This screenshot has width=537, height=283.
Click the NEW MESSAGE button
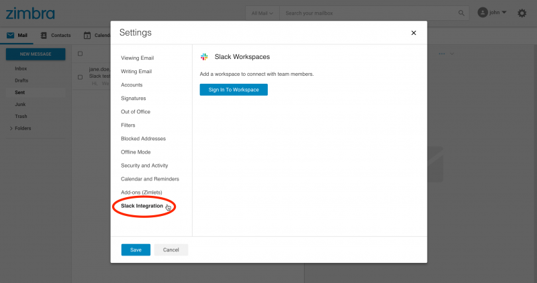[36, 54]
